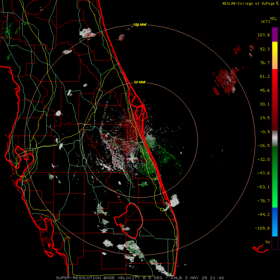Click the -78.7 legend value
This screenshot has height=280, width=280.
coord(264,201)
